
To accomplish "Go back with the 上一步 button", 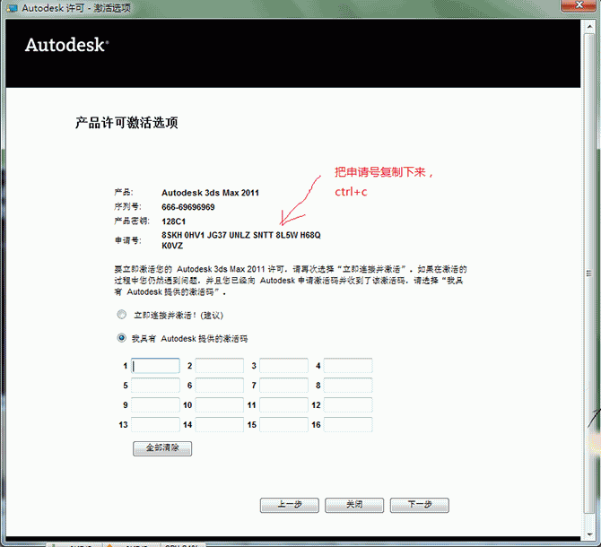I will pyautogui.click(x=290, y=505).
